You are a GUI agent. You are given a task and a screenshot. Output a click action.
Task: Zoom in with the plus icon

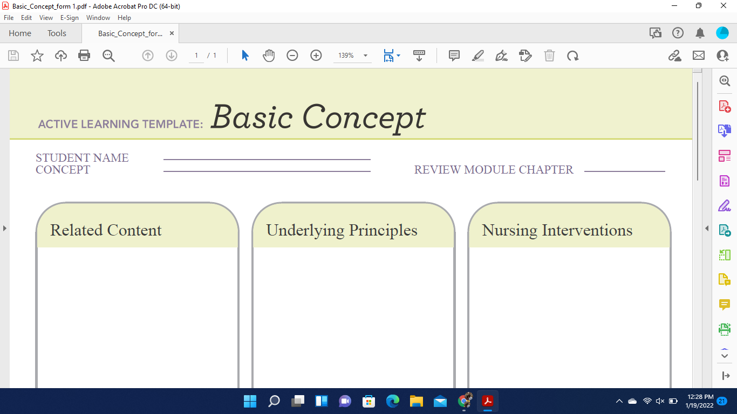pyautogui.click(x=316, y=56)
